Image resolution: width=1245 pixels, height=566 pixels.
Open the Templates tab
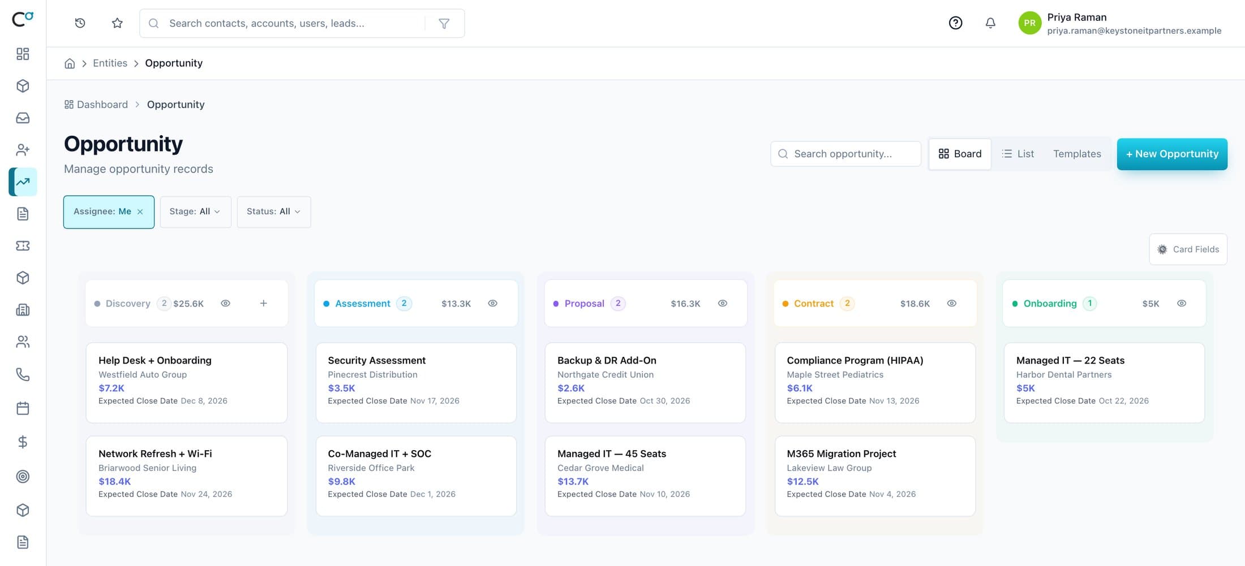click(x=1077, y=154)
